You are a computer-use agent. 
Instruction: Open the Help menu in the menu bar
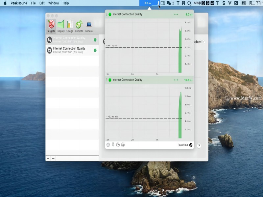pos(66,3)
